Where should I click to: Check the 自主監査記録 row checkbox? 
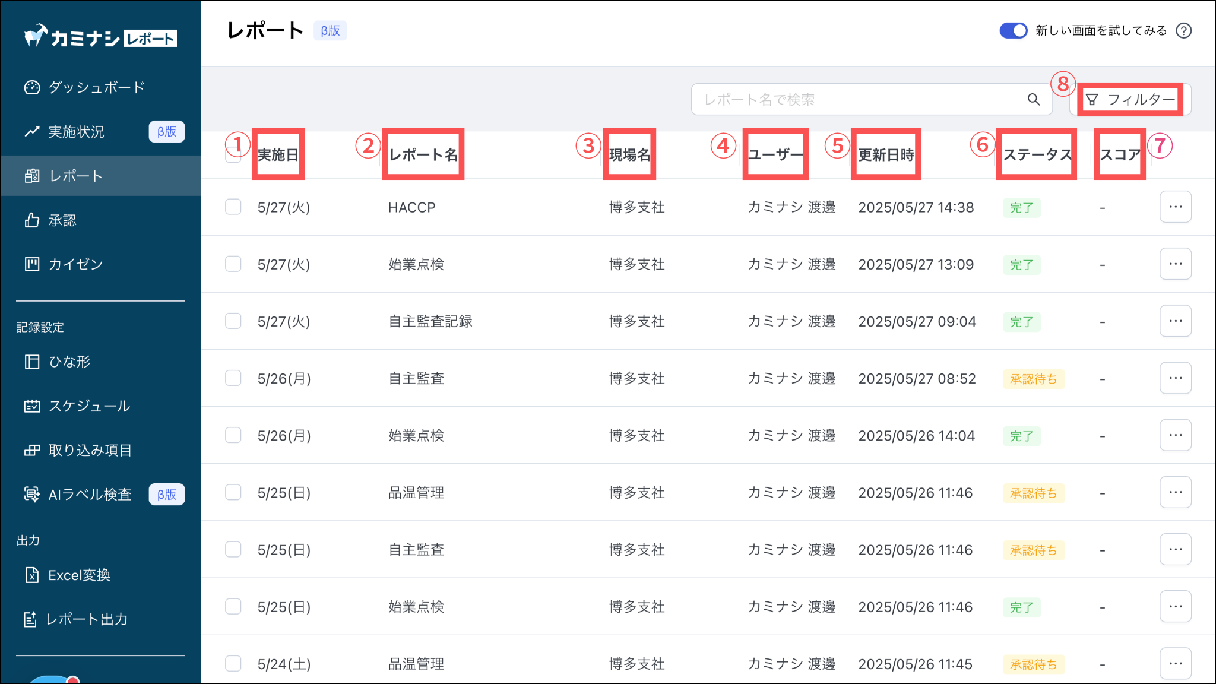(x=233, y=321)
